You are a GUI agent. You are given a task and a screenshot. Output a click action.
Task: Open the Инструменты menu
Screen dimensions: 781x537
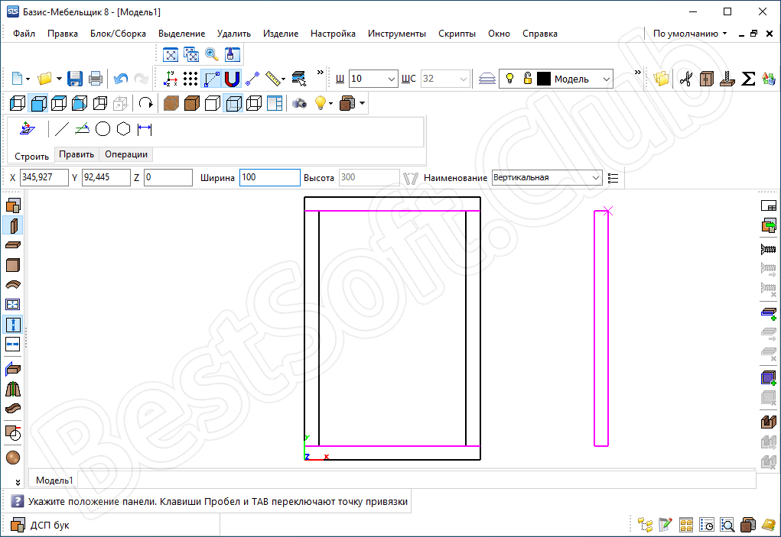[396, 34]
